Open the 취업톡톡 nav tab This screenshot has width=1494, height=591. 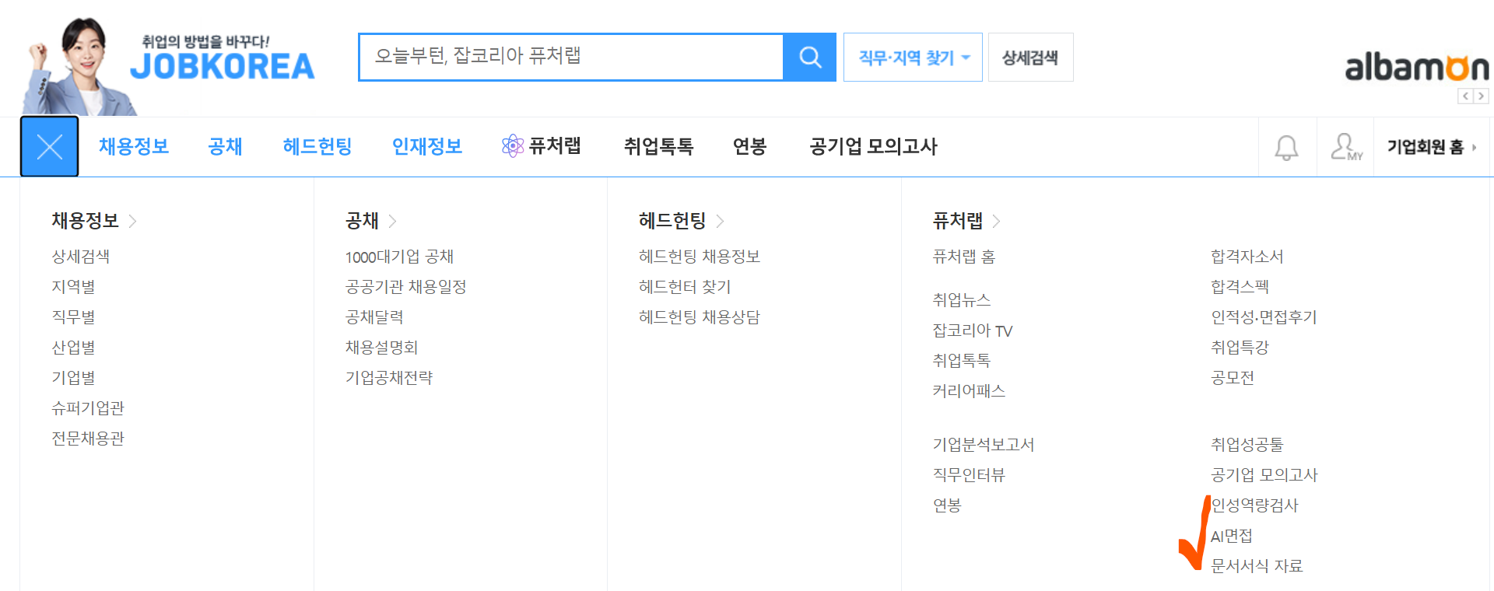(658, 146)
